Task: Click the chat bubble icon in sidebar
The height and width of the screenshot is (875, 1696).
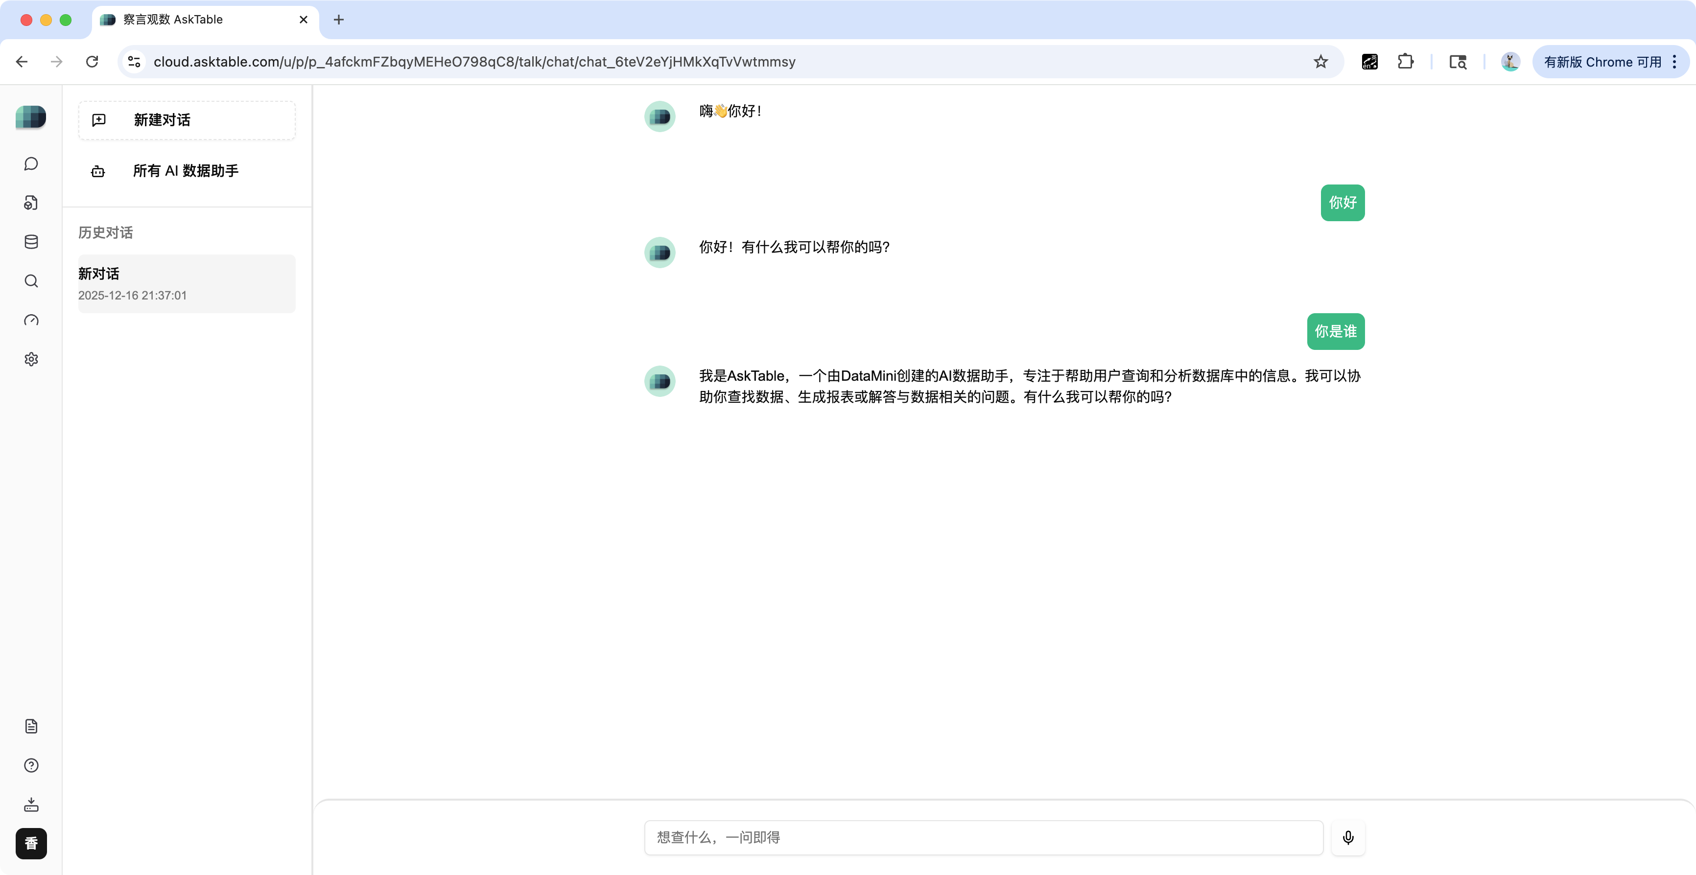Action: pos(31,164)
